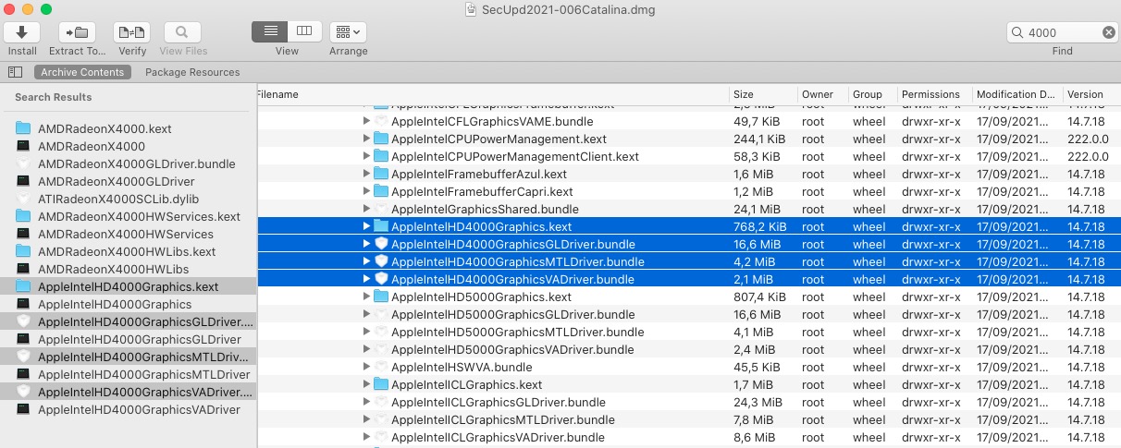
Task: Open the Arrange dropdown
Action: pos(348,31)
